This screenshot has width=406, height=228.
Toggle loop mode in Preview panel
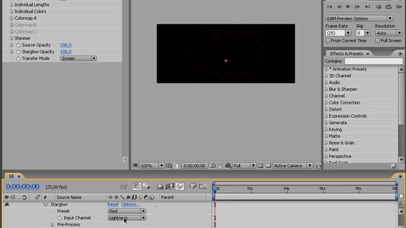(389, 7)
